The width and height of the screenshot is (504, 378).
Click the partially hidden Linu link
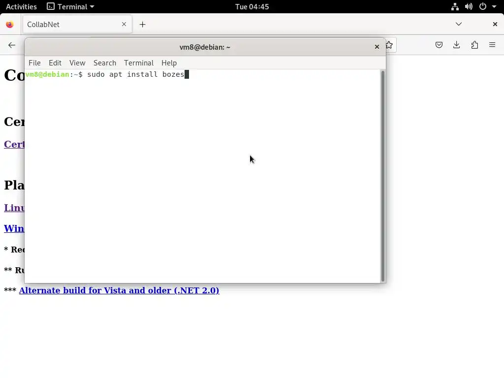coord(14,208)
